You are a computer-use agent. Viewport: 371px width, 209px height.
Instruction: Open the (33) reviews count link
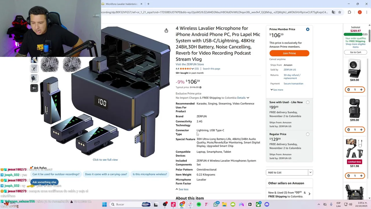point(197,69)
